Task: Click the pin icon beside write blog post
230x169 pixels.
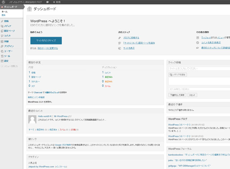Action: pos(120,38)
